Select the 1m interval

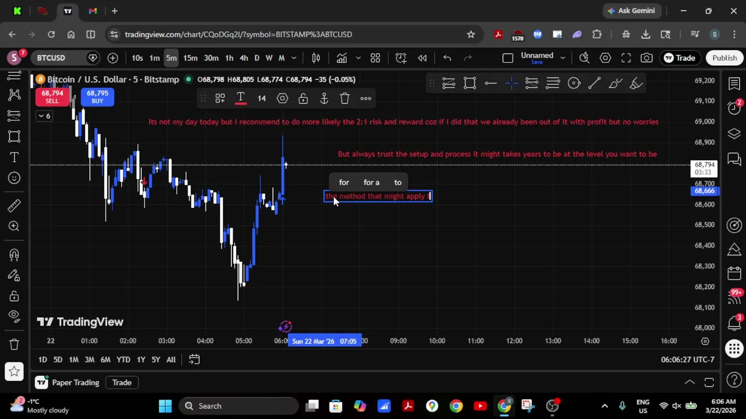(154, 58)
